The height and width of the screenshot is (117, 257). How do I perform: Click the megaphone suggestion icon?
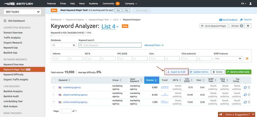pyautogui.click(x=221, y=114)
